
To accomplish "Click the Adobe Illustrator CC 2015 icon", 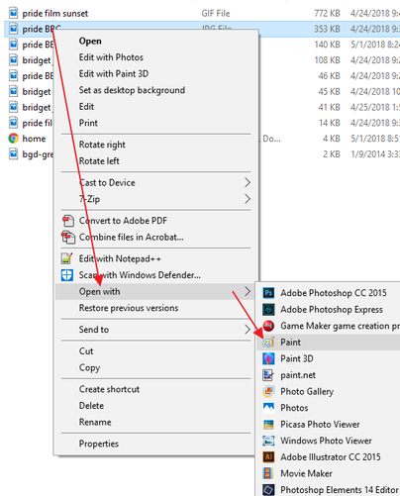I will click(268, 457).
